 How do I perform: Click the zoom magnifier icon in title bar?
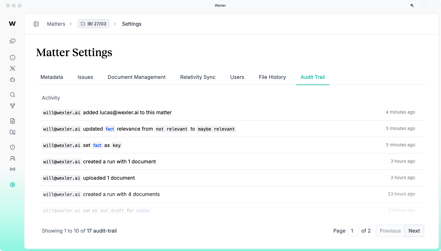pyautogui.click(x=412, y=6)
